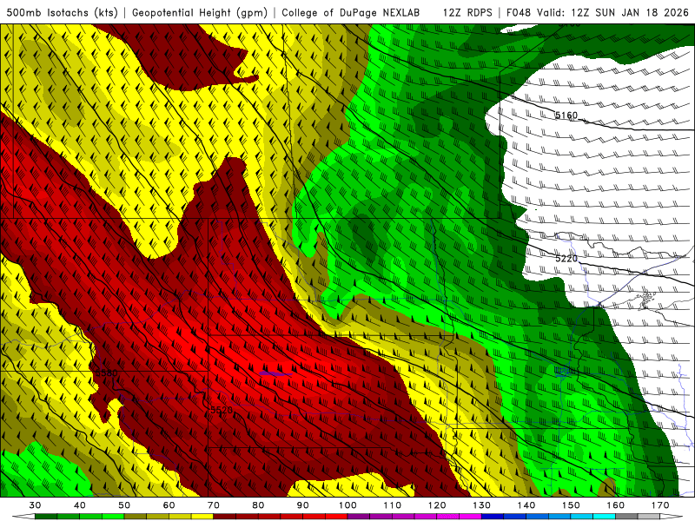Click the purple 100-105 kt legend swatch
This screenshot has height=521, width=695.
point(359,517)
